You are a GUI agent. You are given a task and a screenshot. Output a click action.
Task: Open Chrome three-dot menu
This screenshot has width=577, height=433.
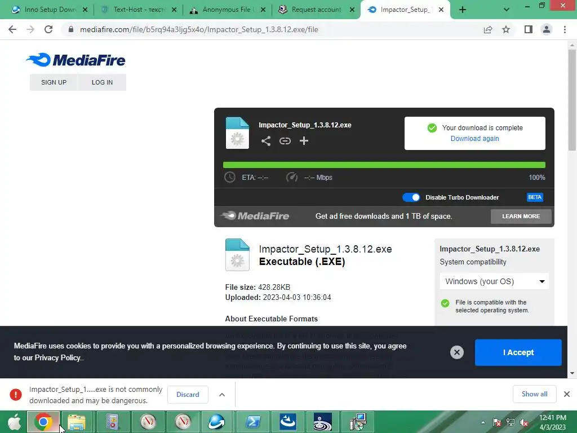coord(565,29)
